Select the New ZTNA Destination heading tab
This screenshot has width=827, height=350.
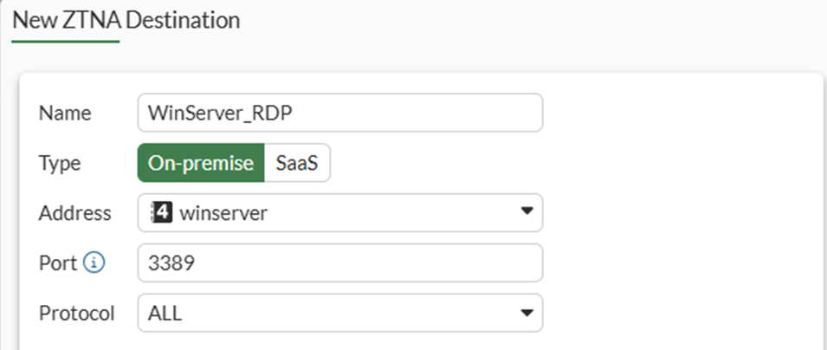click(126, 18)
